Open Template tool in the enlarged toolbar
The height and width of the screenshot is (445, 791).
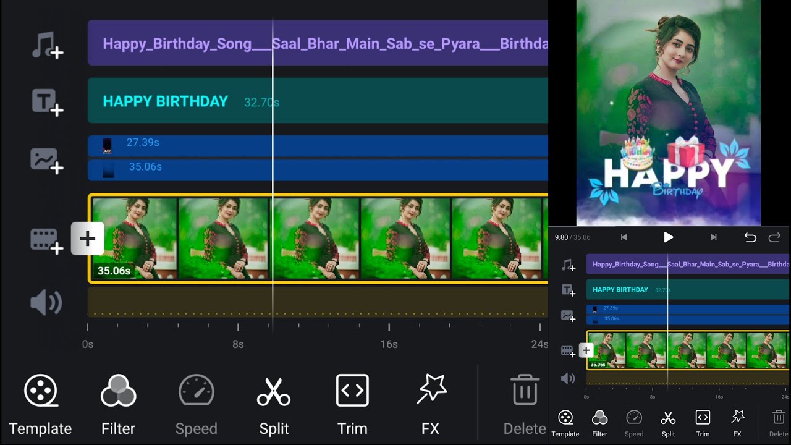pos(40,405)
